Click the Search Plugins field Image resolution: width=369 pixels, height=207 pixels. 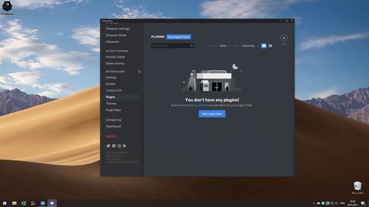coord(173,46)
